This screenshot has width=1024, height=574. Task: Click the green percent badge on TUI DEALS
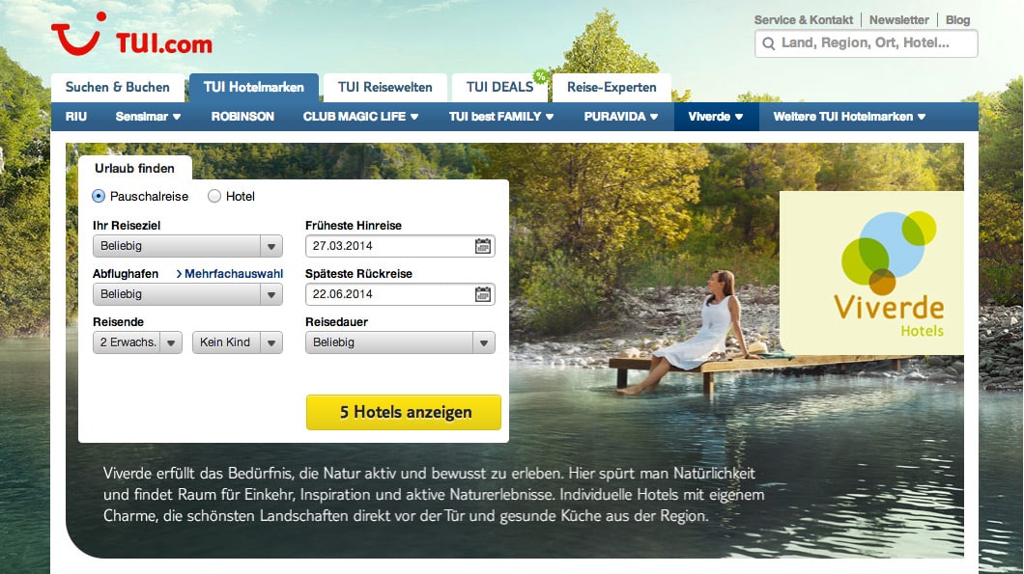click(x=540, y=76)
